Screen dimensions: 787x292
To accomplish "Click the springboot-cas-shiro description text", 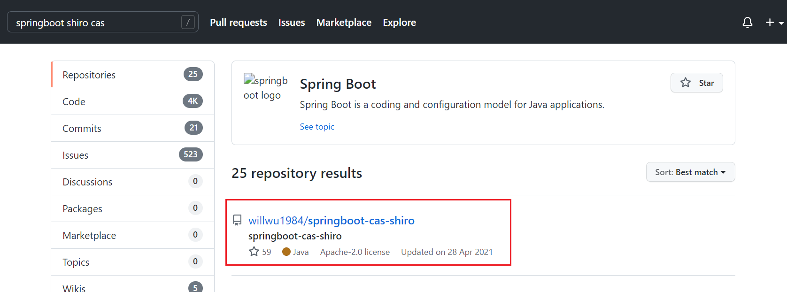I will (x=295, y=236).
